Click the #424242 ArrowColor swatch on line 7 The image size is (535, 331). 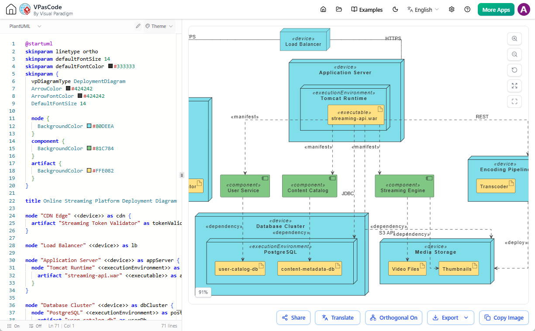coord(68,89)
